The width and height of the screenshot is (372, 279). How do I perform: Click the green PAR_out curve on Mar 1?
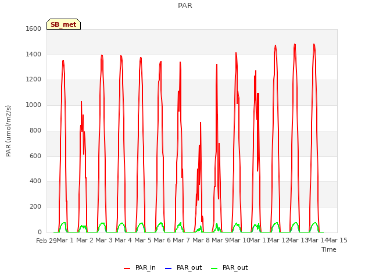(63, 223)
